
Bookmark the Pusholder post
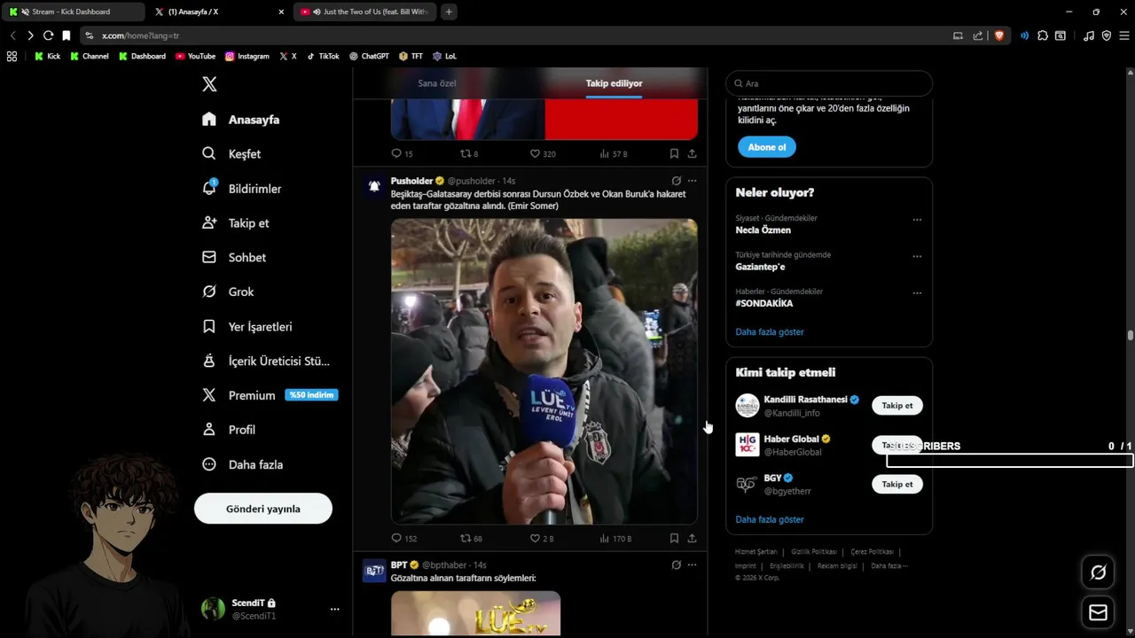point(674,538)
